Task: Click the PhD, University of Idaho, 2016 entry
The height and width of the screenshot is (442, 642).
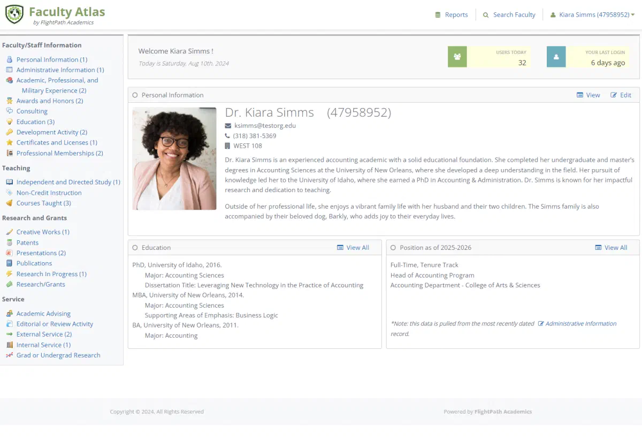Action: 177,265
